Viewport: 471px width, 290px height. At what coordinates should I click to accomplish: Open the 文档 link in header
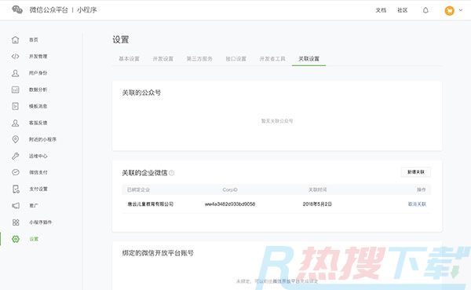point(381,10)
